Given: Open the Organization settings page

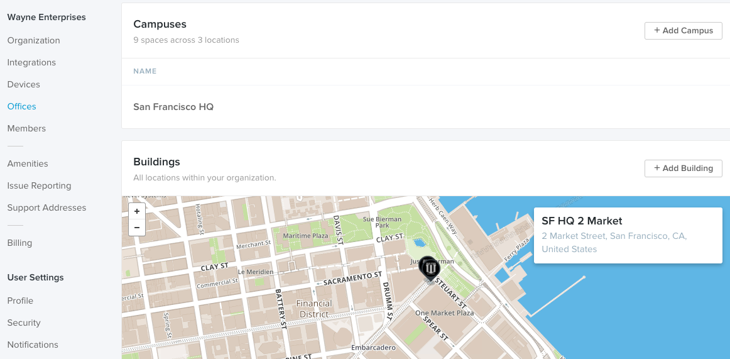Looking at the screenshot, I should click(34, 40).
